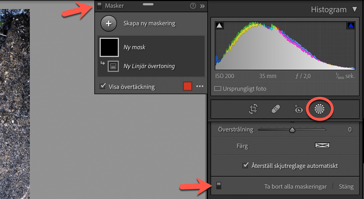Viewport: 364px width, 199px height.
Task: Uncheck Återställ skjutreglage automatiskt
Action: click(245, 166)
